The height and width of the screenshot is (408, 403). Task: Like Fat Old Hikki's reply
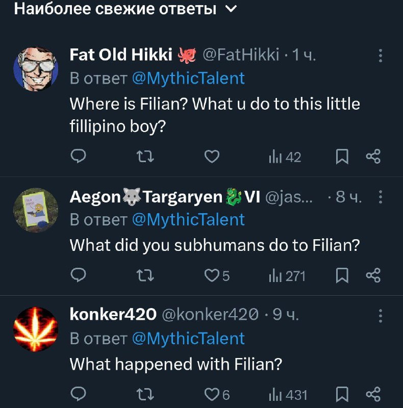(211, 158)
